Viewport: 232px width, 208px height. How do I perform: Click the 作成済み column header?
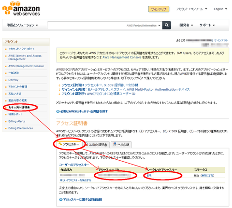pos(66,170)
